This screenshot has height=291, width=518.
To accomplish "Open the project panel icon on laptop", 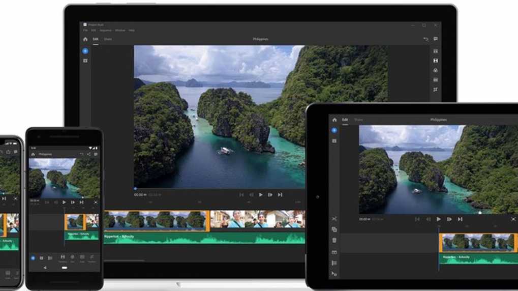I will click(85, 61).
